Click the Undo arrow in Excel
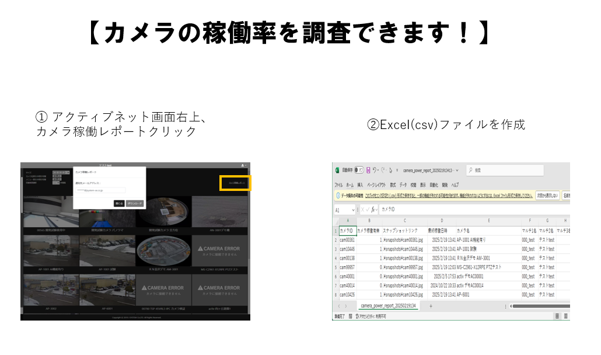 click(x=375, y=170)
